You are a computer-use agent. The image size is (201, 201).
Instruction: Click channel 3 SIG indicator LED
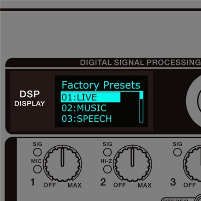[x=177, y=152]
